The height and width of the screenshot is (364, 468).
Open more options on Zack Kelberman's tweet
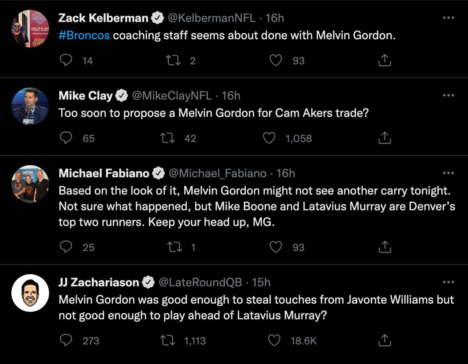point(448,18)
